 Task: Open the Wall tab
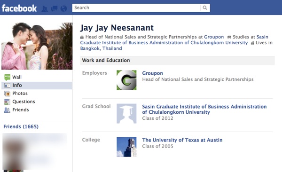coord(17,77)
